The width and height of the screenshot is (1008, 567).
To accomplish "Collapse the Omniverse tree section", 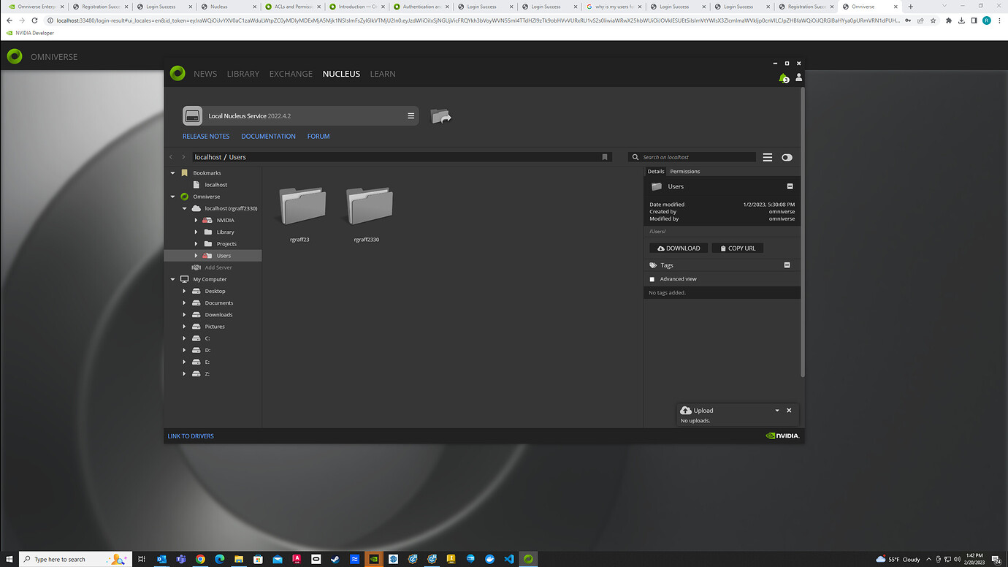I will point(172,196).
